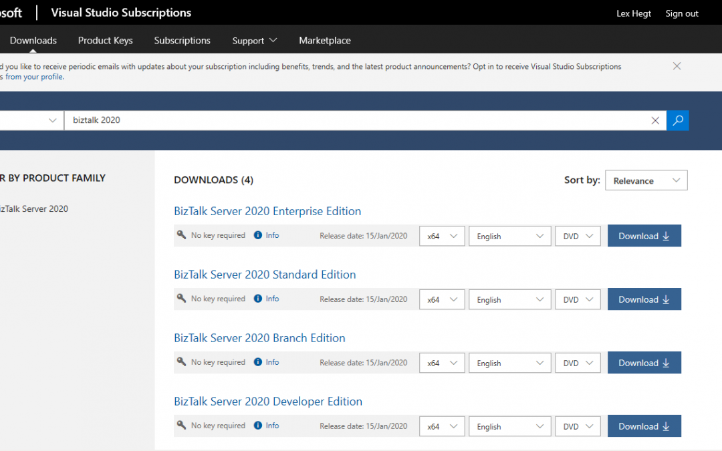Go to the Subscriptions tab
Viewport: 722px width, 451px height.
pyautogui.click(x=182, y=41)
